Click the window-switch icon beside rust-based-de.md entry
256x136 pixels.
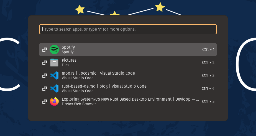click(44, 88)
